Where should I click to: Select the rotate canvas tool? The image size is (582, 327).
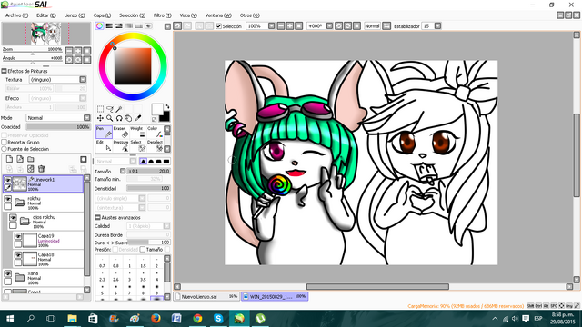click(x=119, y=118)
